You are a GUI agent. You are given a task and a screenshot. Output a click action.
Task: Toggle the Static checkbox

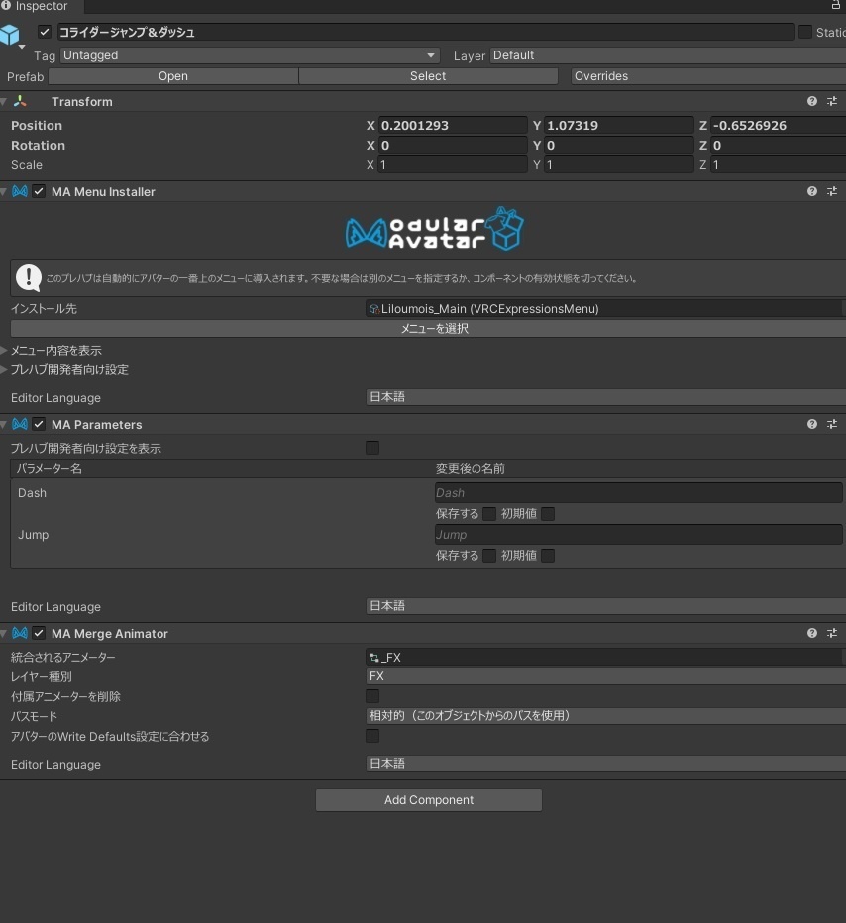(x=804, y=32)
